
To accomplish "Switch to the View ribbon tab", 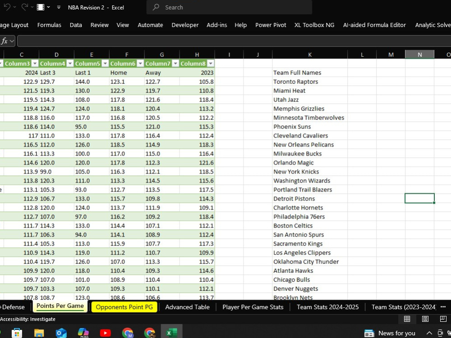I will pos(123,25).
